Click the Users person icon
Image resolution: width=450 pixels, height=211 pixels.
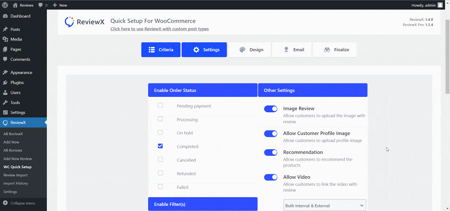click(5, 93)
